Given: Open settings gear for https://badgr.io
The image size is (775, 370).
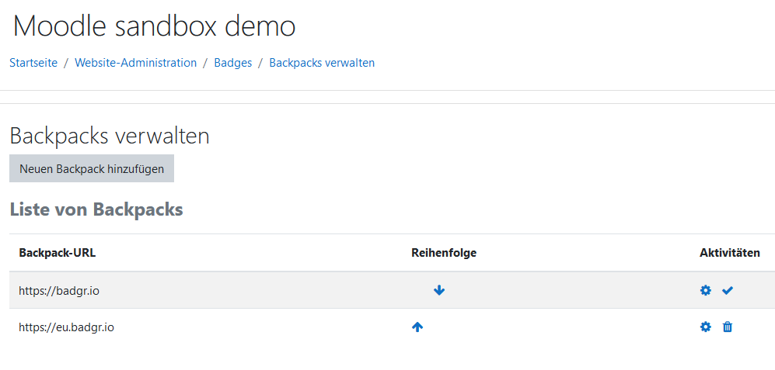Looking at the screenshot, I should 706,291.
